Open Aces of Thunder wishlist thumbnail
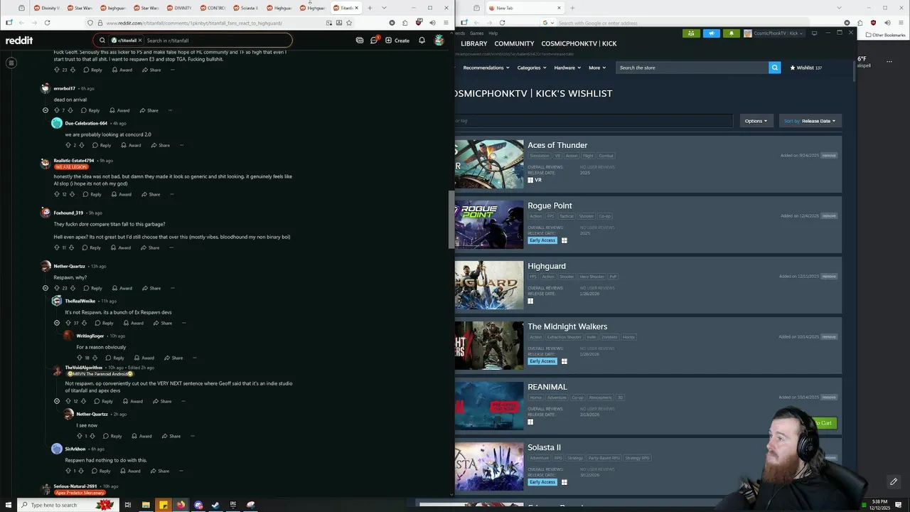 (x=489, y=164)
